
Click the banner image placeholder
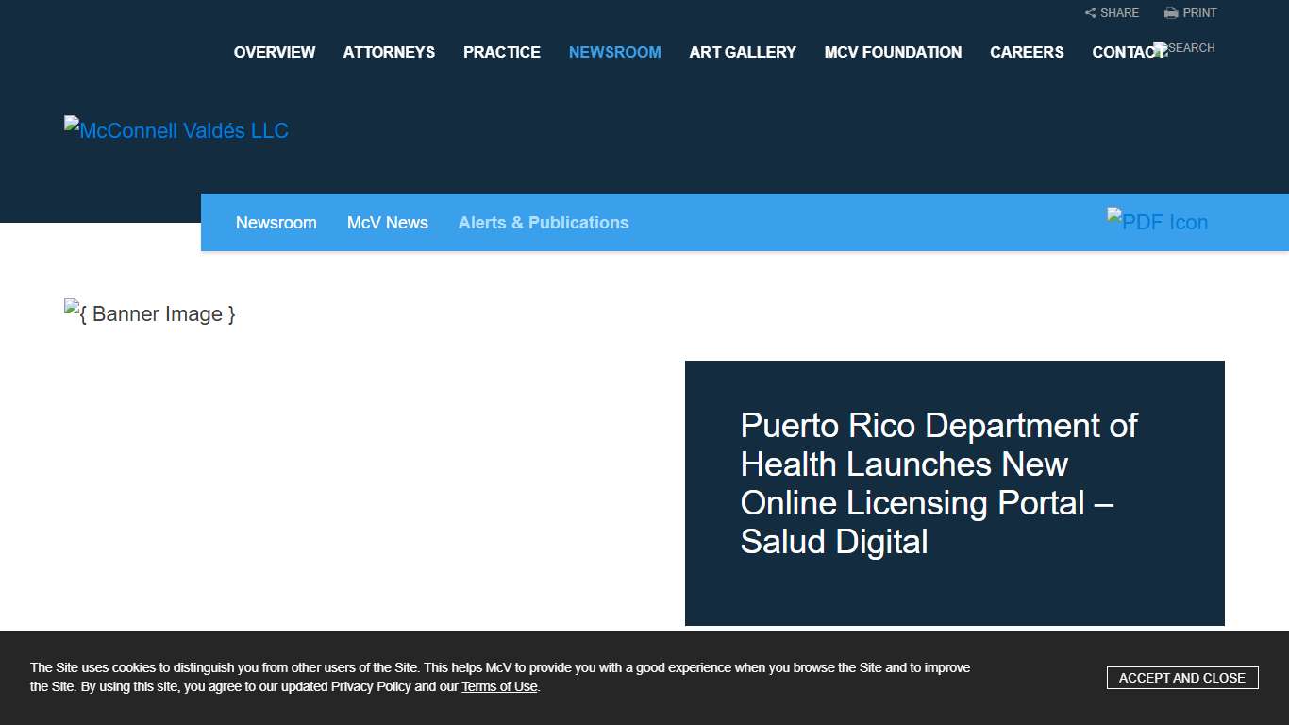coord(149,312)
